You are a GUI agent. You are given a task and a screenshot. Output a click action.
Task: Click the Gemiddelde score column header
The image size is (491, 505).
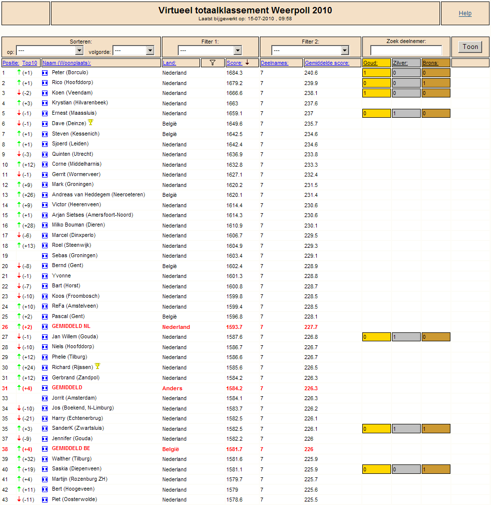point(327,63)
